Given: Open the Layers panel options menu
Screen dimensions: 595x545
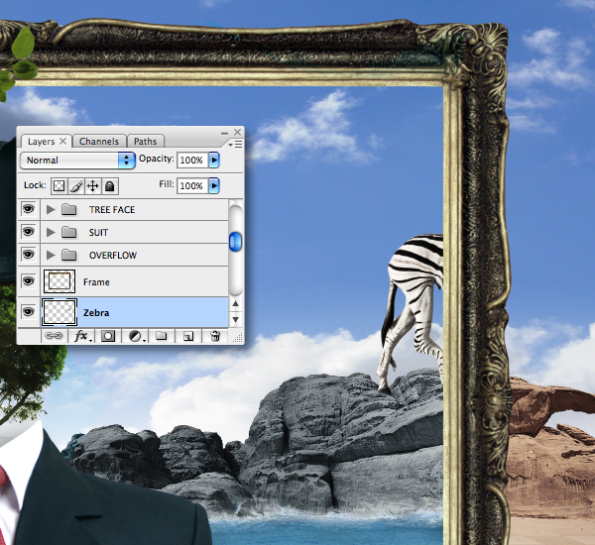Looking at the screenshot, I should (x=236, y=144).
